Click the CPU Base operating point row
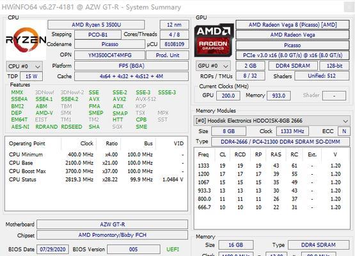The width and height of the screenshot is (355, 256). click(96, 163)
